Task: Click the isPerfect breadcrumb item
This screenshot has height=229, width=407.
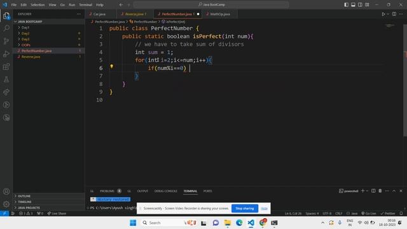Action: coord(174,22)
